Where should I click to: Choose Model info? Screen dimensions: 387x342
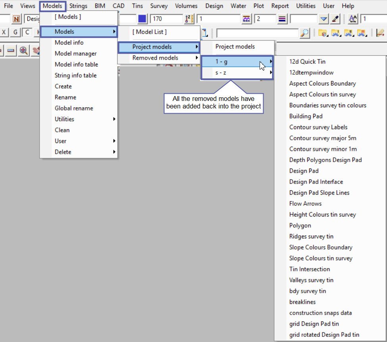[79, 43]
